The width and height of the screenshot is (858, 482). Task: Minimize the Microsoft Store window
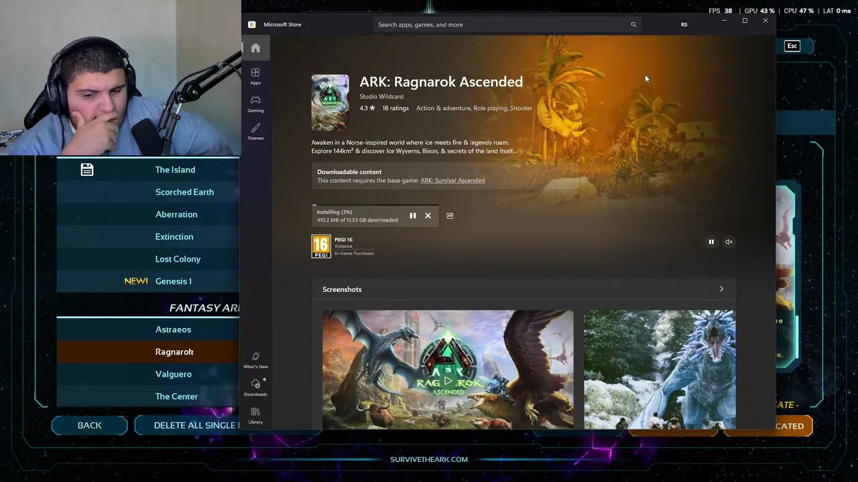(x=724, y=21)
